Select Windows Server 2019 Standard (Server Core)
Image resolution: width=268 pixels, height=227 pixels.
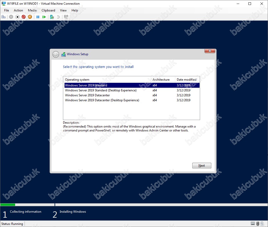[x=132, y=85]
